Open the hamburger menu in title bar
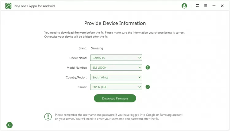Screen dimensions: 230x131 pos(206,6)
